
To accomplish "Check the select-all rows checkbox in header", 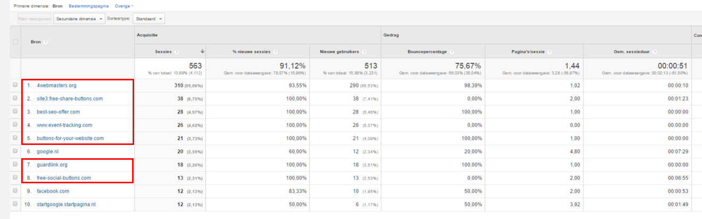I will [x=15, y=42].
